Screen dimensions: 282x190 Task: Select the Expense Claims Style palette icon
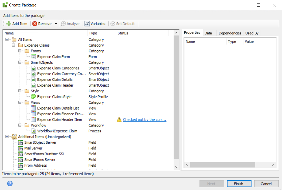pos(33,97)
